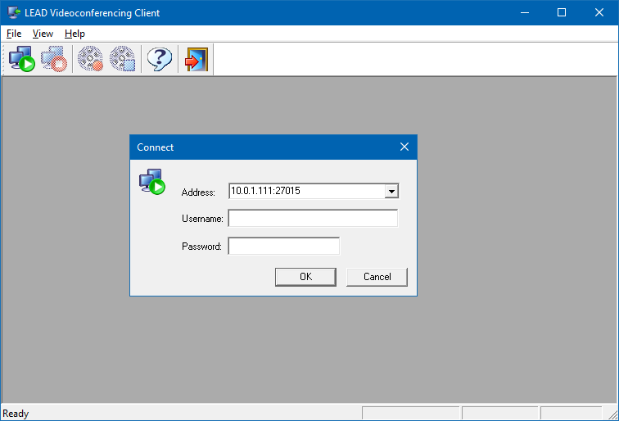Minimize the LEAD Videoconferencing Client window

pos(525,12)
